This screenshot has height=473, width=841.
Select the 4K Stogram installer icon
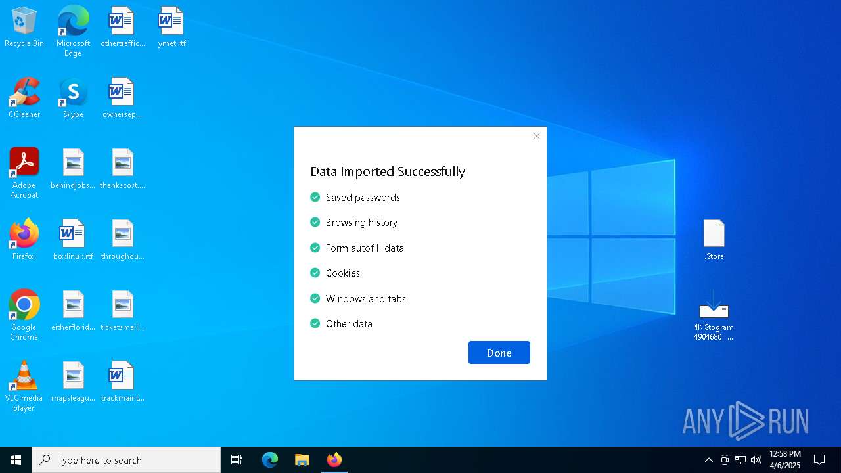pos(714,315)
